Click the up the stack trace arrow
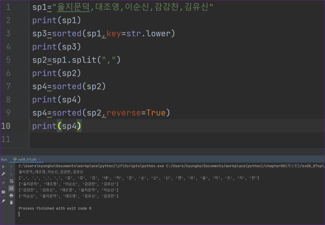Screen dimensions: 325x225 click(x=11, y=167)
